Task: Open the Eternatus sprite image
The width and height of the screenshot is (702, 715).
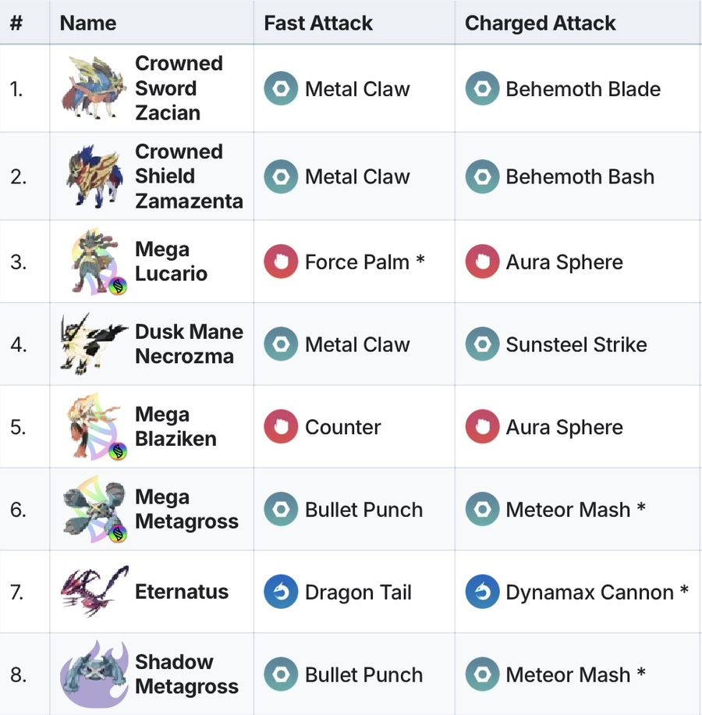Action: pyautogui.click(x=94, y=592)
